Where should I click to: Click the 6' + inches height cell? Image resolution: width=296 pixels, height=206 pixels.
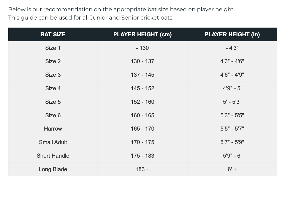click(232, 169)
